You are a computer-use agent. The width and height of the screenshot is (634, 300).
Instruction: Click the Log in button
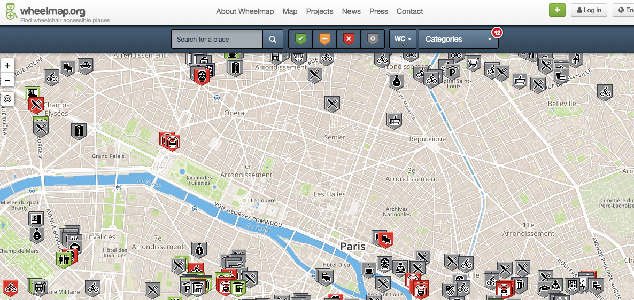coord(589,10)
